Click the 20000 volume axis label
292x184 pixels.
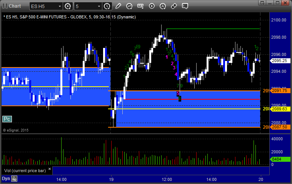pos(277,152)
